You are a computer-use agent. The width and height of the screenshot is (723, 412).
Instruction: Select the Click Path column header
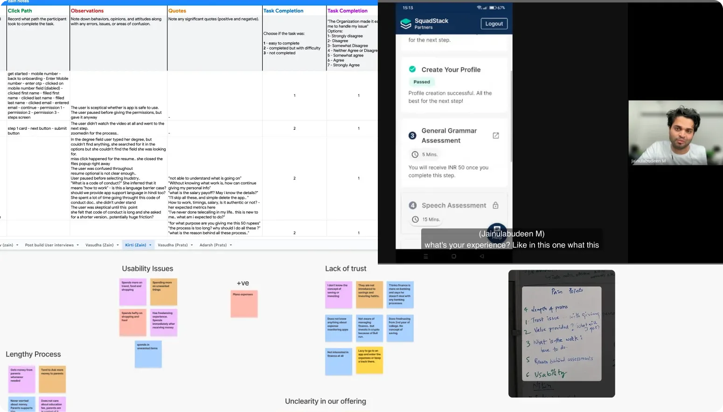coord(38,11)
